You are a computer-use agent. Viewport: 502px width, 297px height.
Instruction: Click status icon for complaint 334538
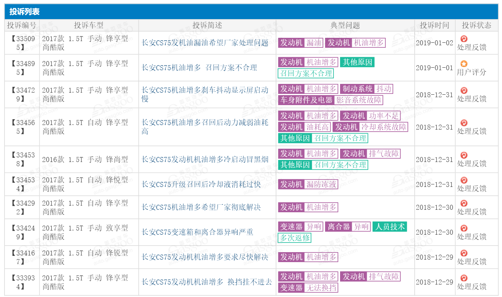464,155
